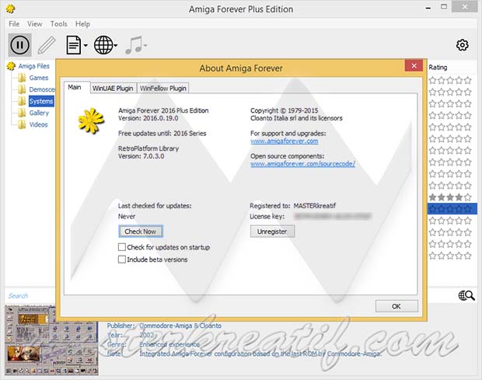Image resolution: width=482 pixels, height=380 pixels.
Task: Open settings with the gear icon
Action: pos(462,45)
